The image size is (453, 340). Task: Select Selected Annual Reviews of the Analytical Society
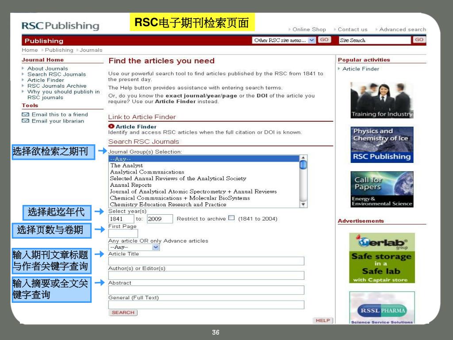(204, 178)
